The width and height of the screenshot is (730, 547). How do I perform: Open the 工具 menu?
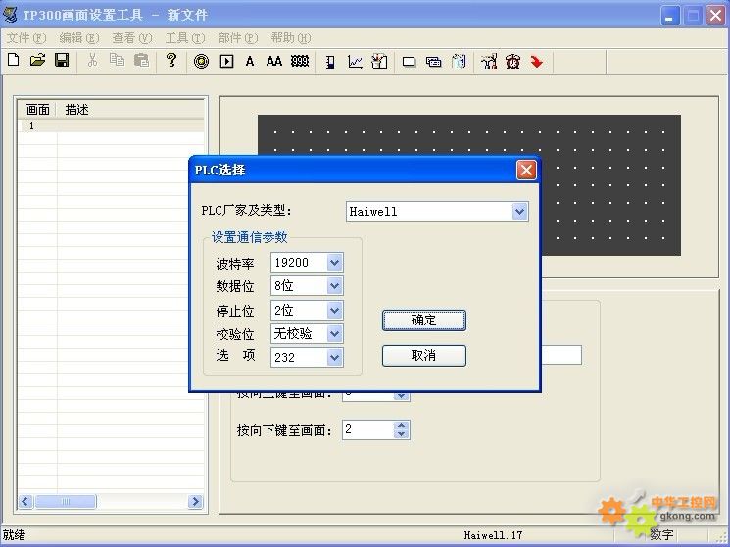(x=185, y=38)
